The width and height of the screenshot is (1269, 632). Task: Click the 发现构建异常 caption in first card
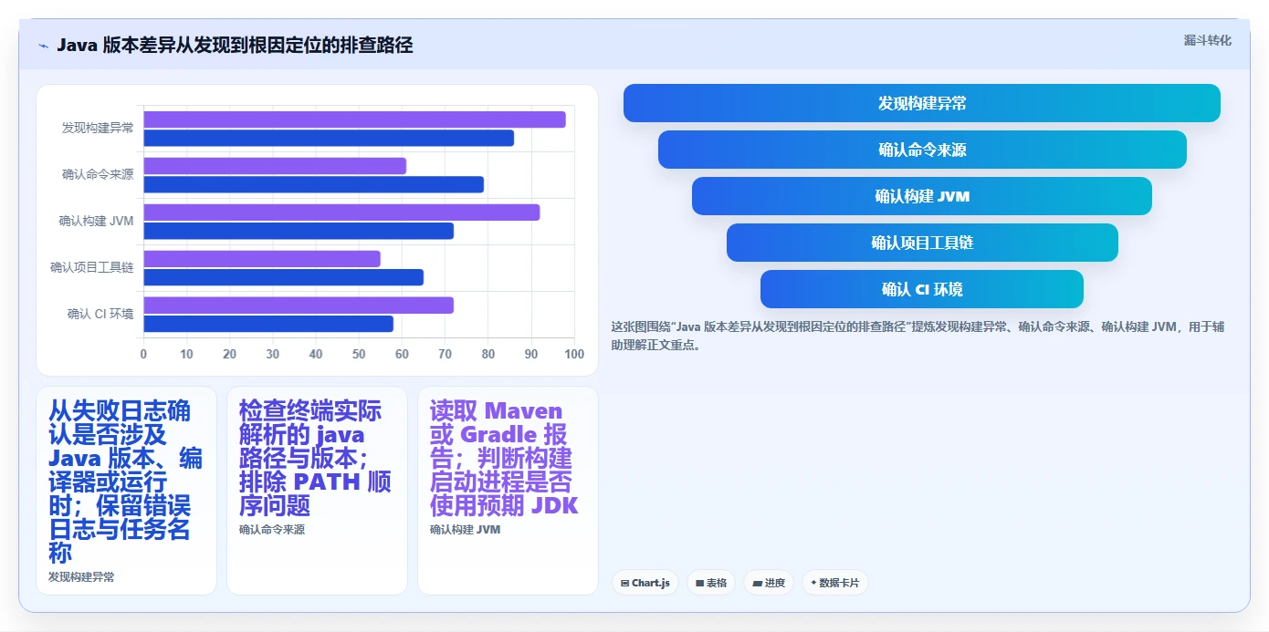pos(81,577)
